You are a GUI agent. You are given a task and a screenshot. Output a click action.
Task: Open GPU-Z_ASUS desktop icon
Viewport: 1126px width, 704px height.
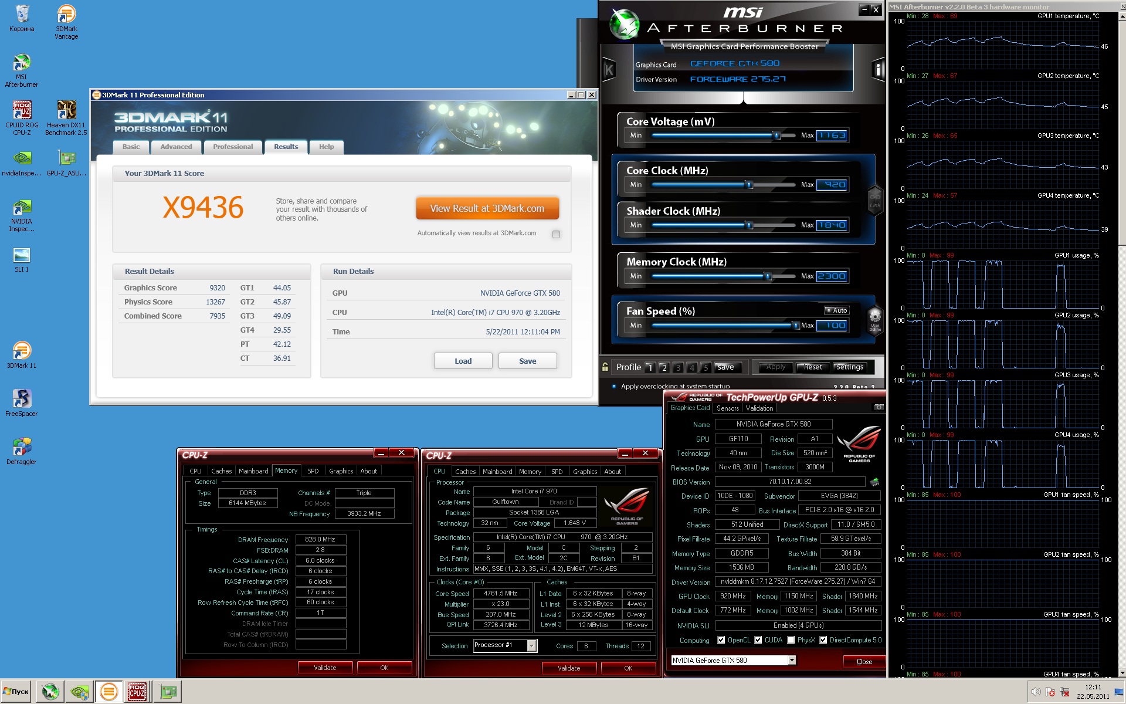(x=66, y=163)
